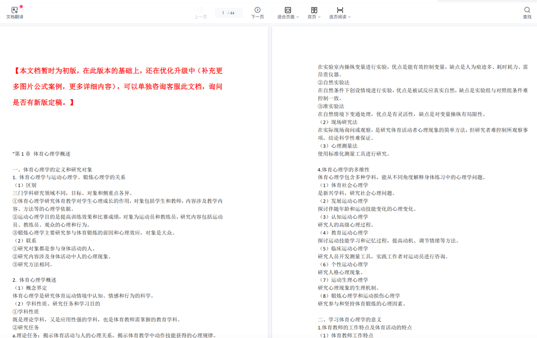Screen dimensions: 537x338
Task: Open the 查找 search magnifier
Action: (527, 10)
